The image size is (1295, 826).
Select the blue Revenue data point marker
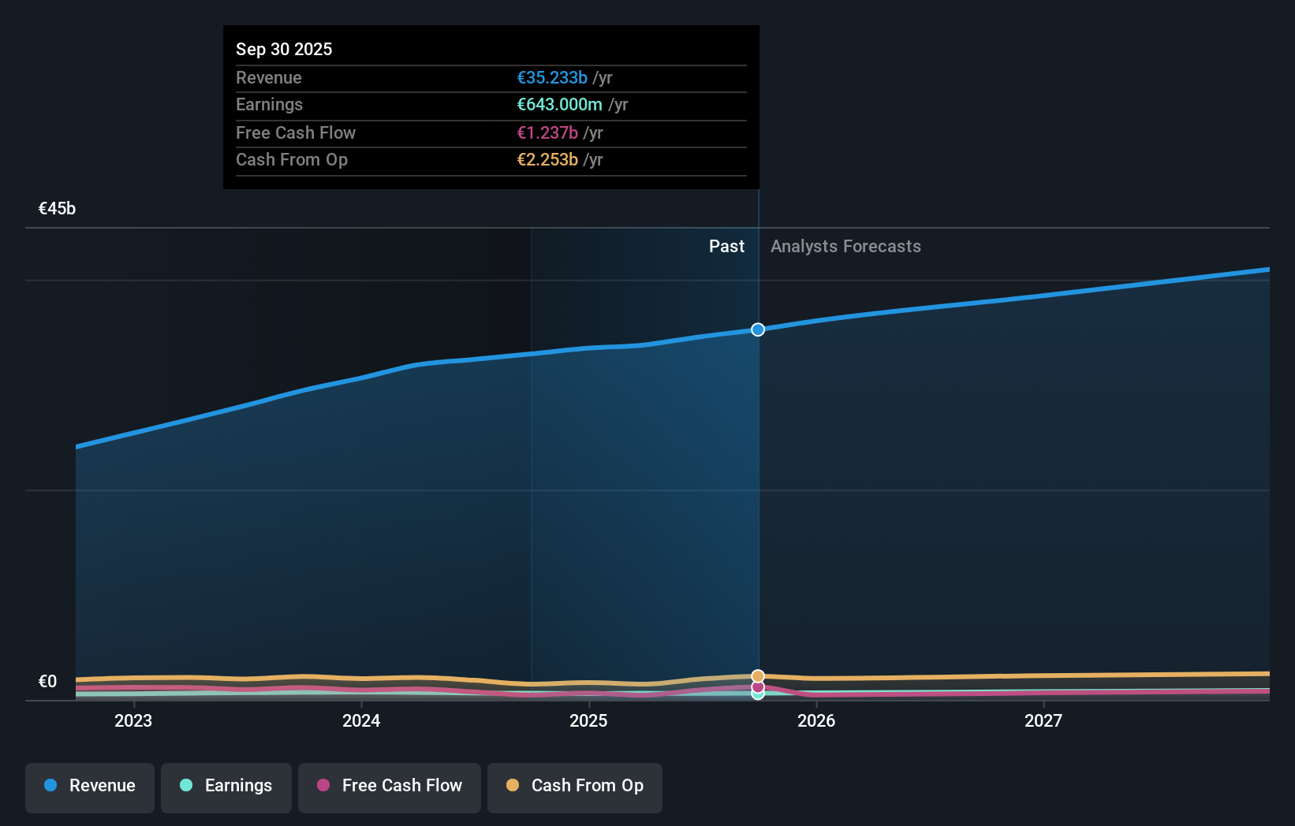click(757, 329)
